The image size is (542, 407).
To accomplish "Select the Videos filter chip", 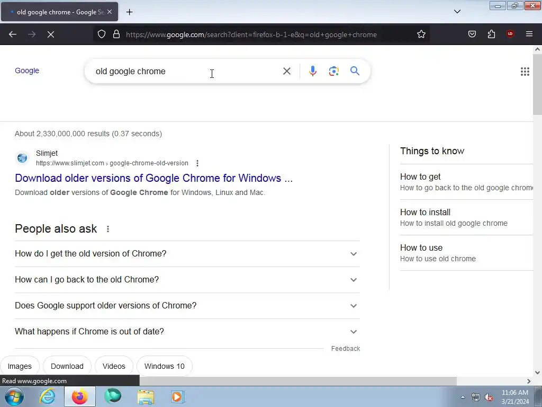I will (114, 366).
